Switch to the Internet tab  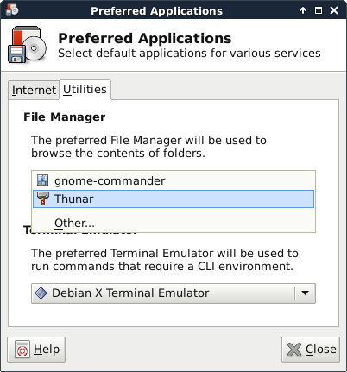pyautogui.click(x=34, y=90)
